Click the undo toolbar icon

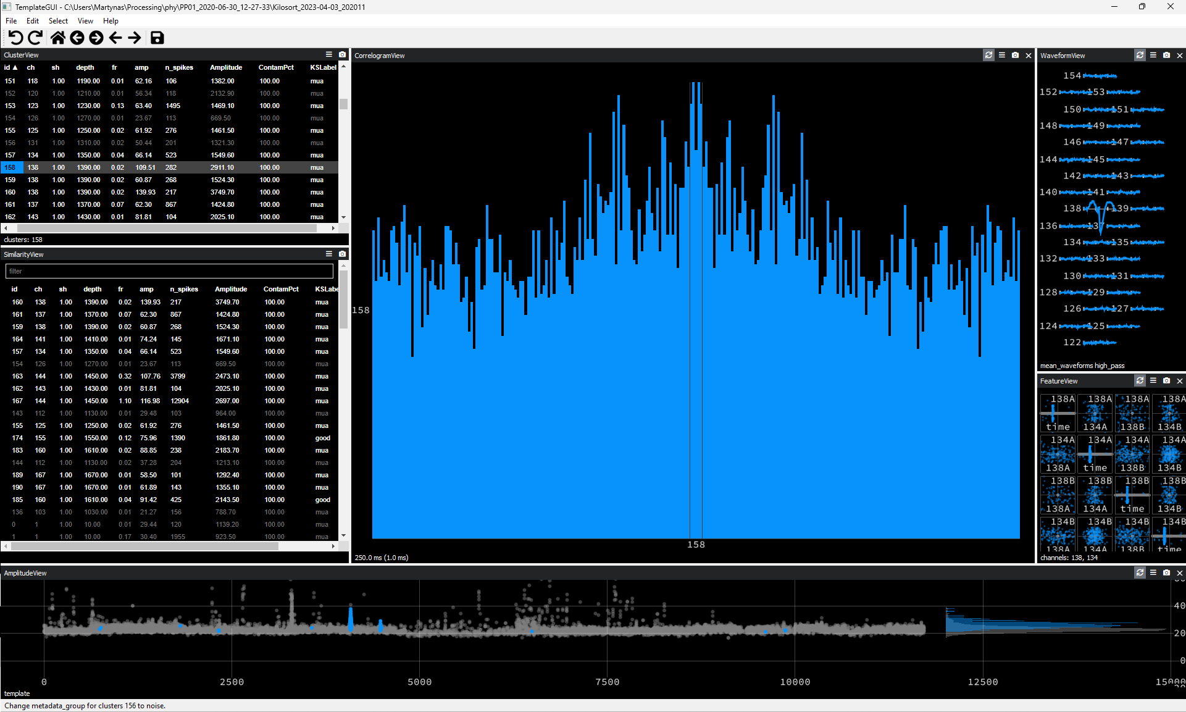click(16, 38)
